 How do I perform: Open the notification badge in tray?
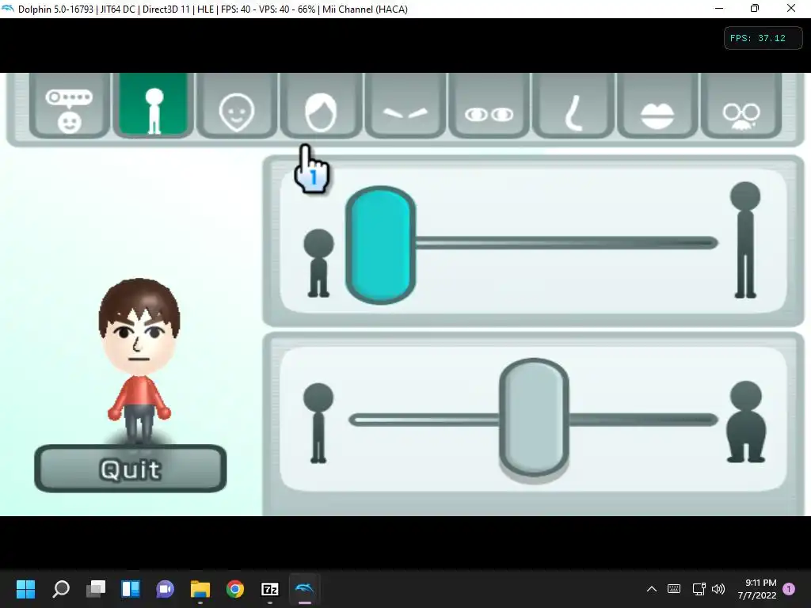[x=790, y=589]
